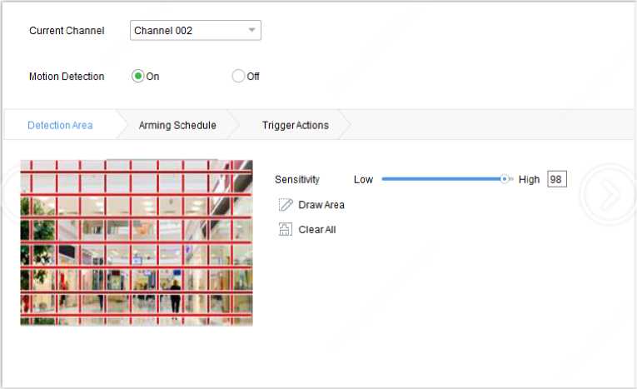
Task: Click the Sensitivity track near the Low end
Action: (391, 179)
